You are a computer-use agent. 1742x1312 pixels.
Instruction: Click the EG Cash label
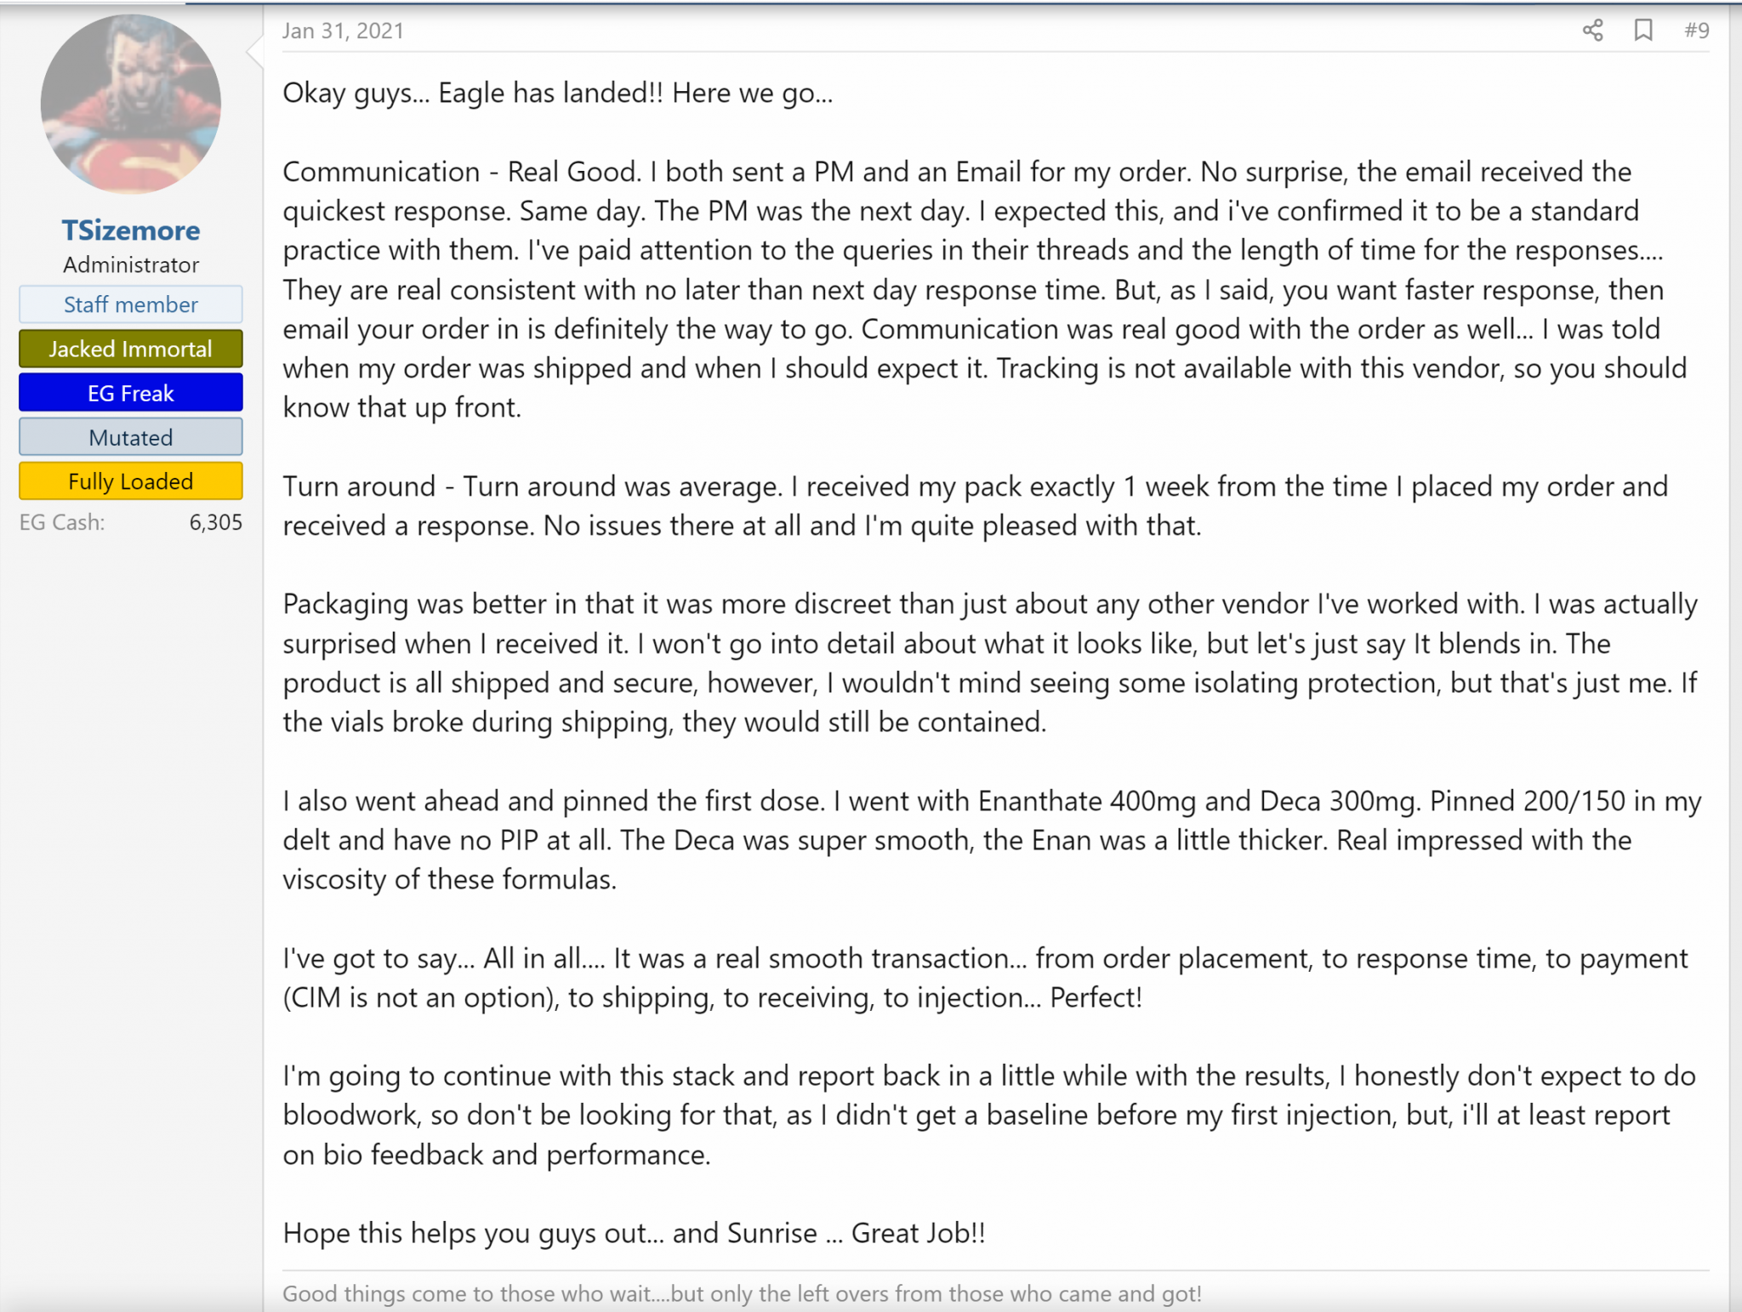click(62, 523)
